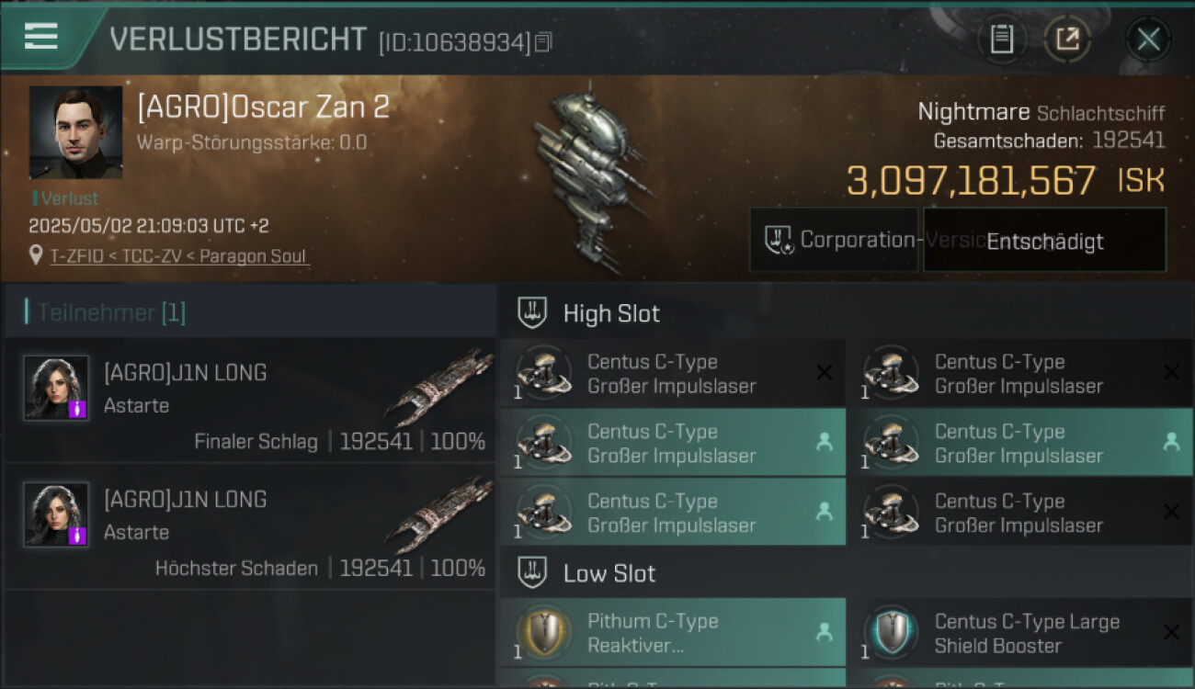Open the T-ZFID location link
The height and width of the screenshot is (689, 1195).
point(178,255)
